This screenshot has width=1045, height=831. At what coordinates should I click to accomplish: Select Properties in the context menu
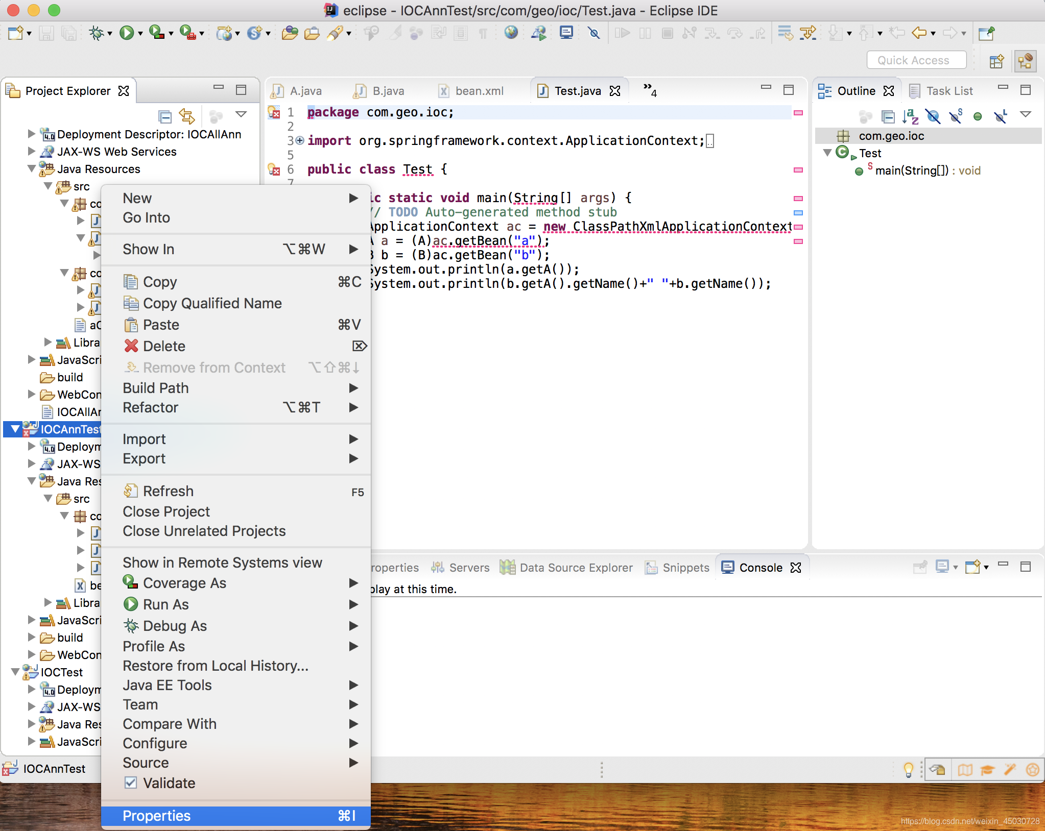(236, 816)
